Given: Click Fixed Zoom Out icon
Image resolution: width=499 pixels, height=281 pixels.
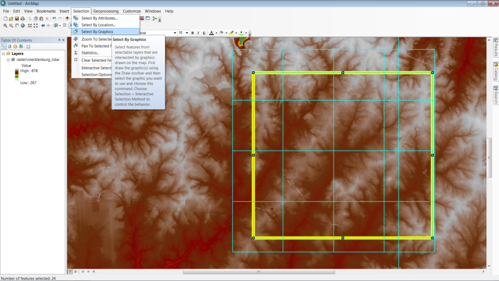Looking at the screenshot, I should [36, 25].
